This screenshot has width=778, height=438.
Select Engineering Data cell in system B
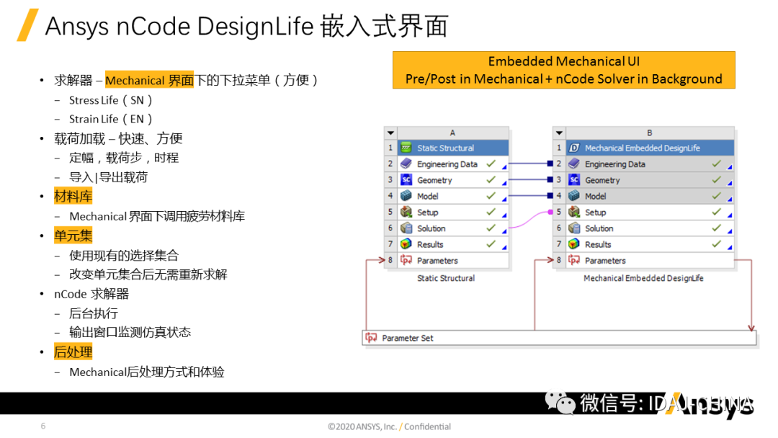click(x=650, y=164)
